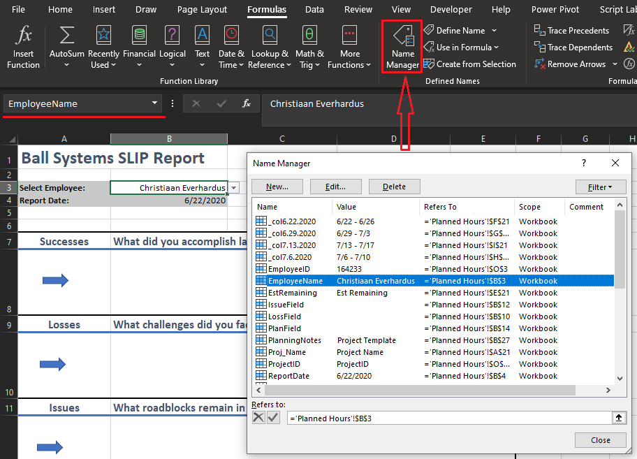The image size is (637, 459).
Task: Open the Name Manager from the ribbon
Action: coord(402,48)
